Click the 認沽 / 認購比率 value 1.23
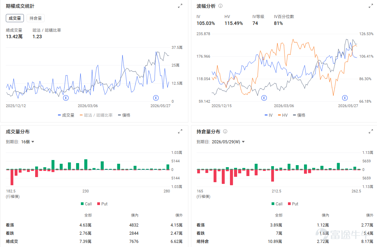The width and height of the screenshot is (377, 247). pyautogui.click(x=37, y=37)
